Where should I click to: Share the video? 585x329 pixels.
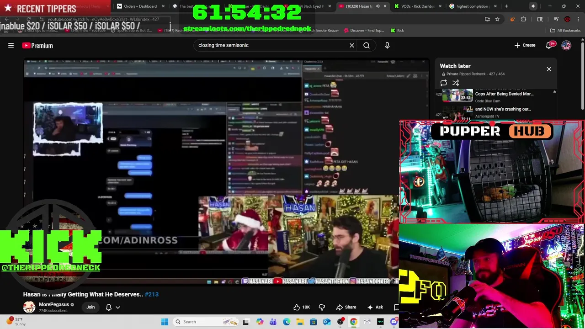pos(346,307)
